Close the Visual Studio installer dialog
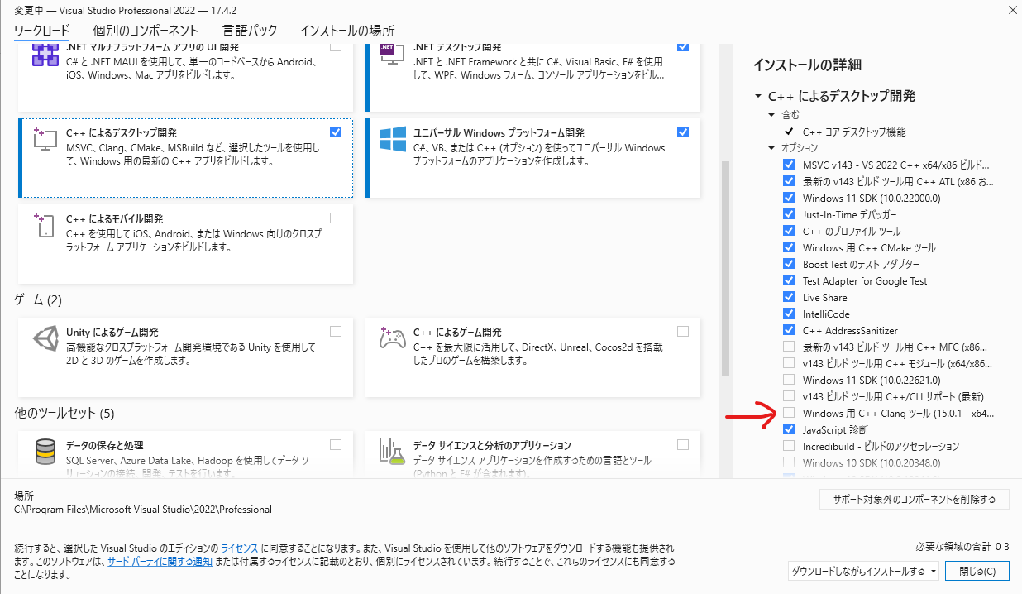 pyautogui.click(x=1012, y=10)
